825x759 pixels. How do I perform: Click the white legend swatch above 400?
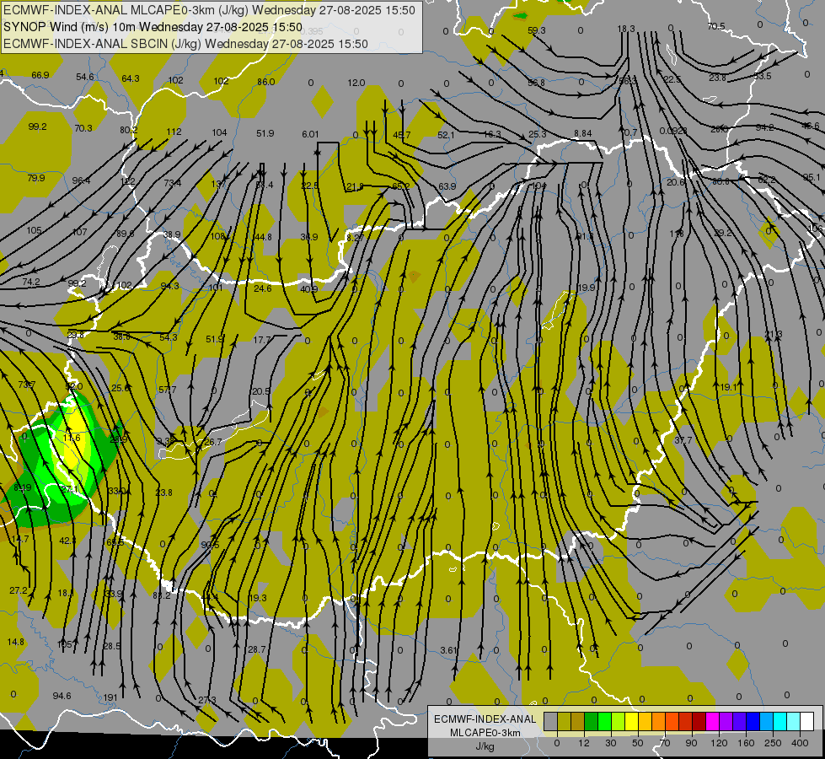pos(807,721)
